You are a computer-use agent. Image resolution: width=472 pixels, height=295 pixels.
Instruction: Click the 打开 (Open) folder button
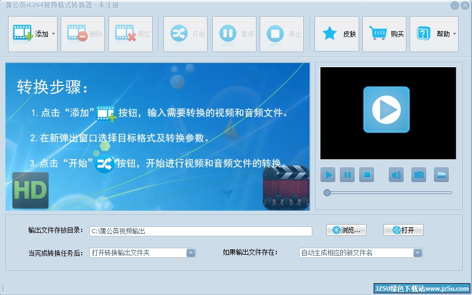coord(403,231)
